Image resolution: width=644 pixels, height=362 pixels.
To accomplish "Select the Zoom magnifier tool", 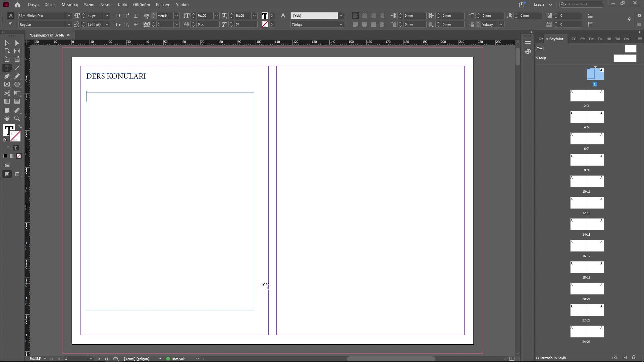I will [x=17, y=118].
